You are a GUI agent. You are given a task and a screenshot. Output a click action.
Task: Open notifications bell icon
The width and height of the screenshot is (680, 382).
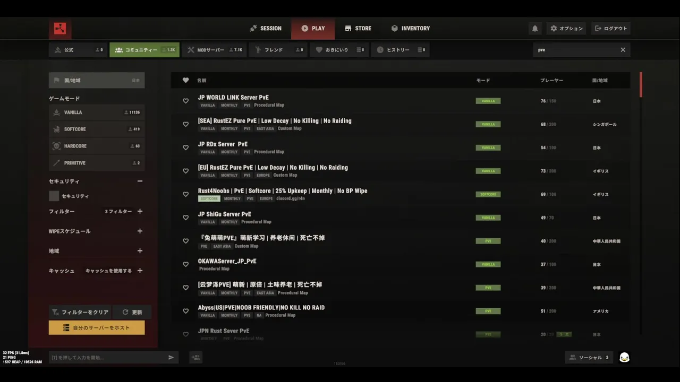(x=535, y=29)
